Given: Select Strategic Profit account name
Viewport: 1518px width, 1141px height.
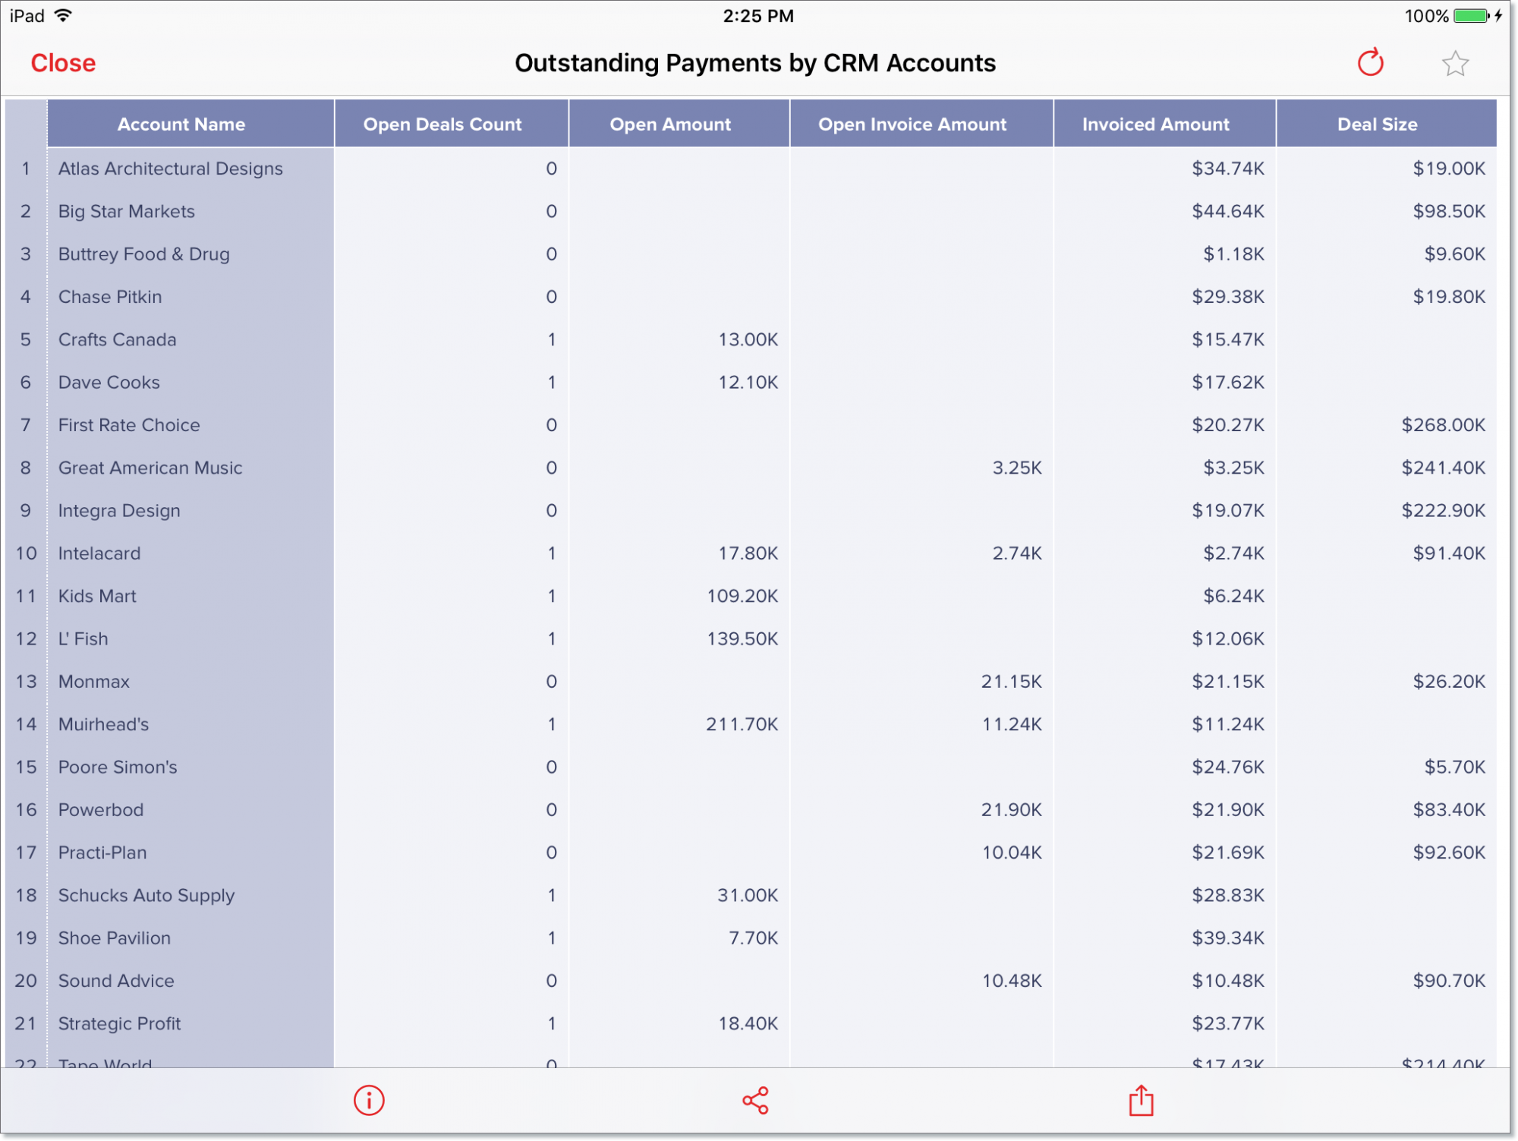Looking at the screenshot, I should (119, 1024).
